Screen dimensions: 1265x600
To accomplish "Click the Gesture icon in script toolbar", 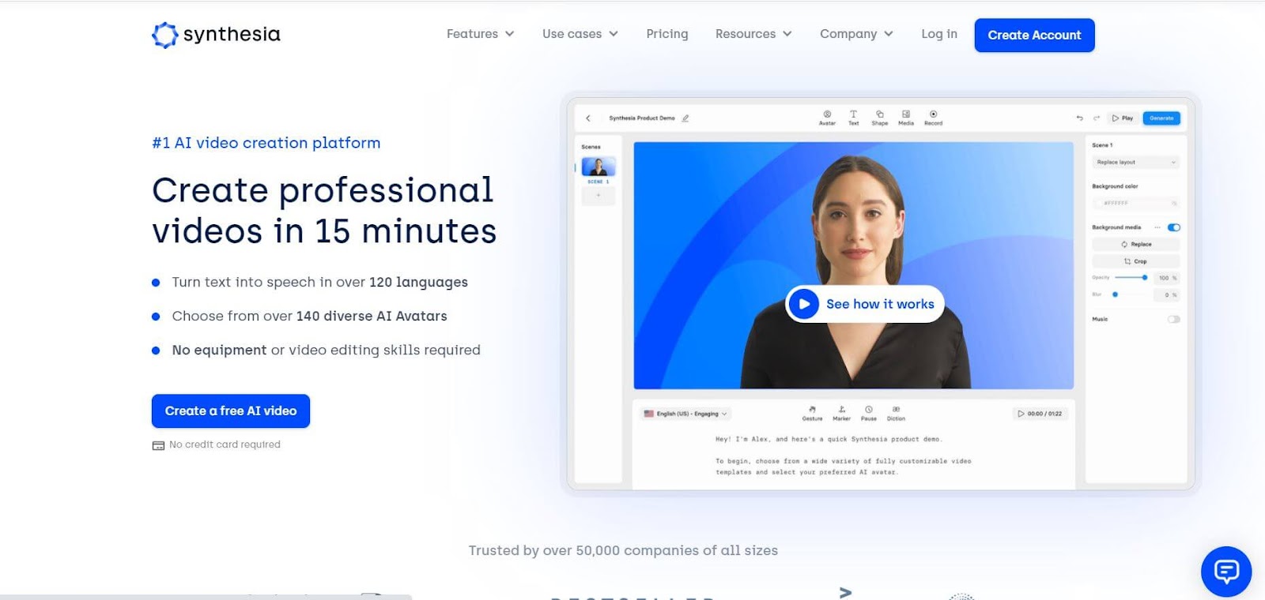I will click(x=812, y=413).
